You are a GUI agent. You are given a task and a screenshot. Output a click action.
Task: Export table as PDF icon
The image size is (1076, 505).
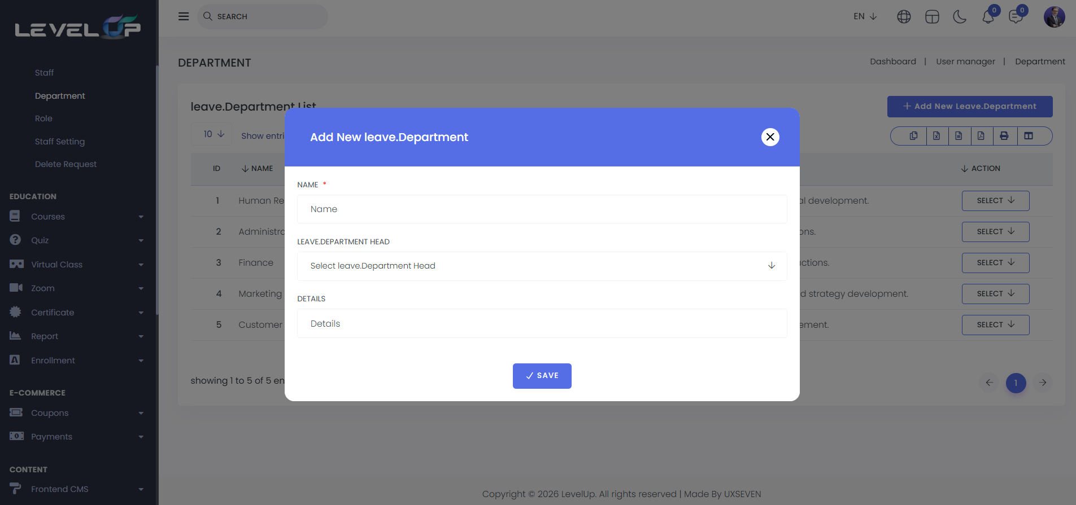pos(981,136)
